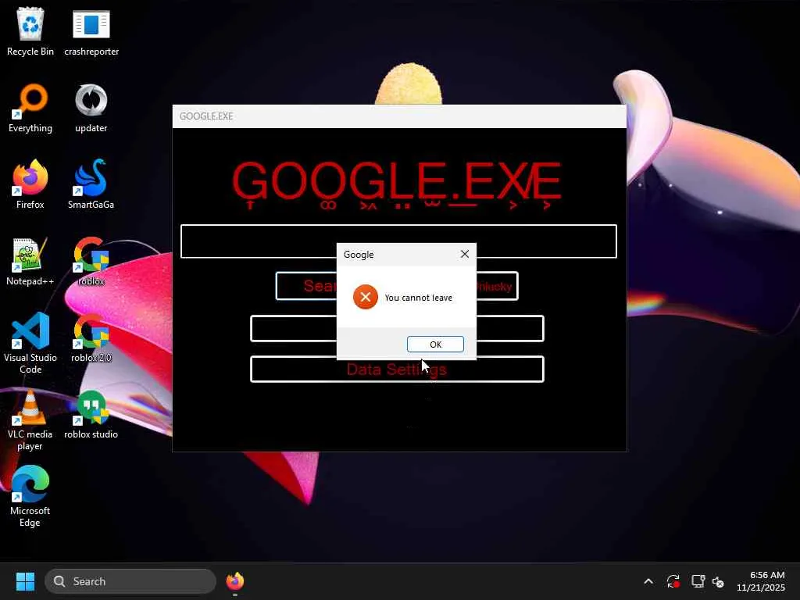This screenshot has height=600, width=800.
Task: Click the muted volume tray icon
Action: pyautogui.click(x=719, y=581)
